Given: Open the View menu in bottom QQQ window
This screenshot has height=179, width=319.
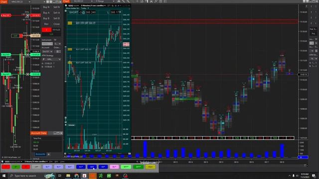Looking at the screenshot, I should [x=62, y=162].
